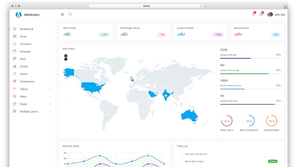
Task: Click the Multiple Levels list icon
Action: click(x=15, y=111)
